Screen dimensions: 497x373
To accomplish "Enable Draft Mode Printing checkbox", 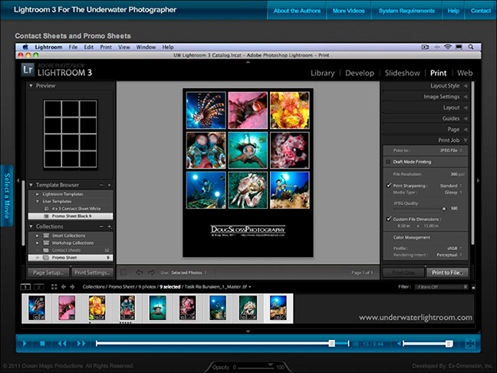I will pyautogui.click(x=388, y=162).
